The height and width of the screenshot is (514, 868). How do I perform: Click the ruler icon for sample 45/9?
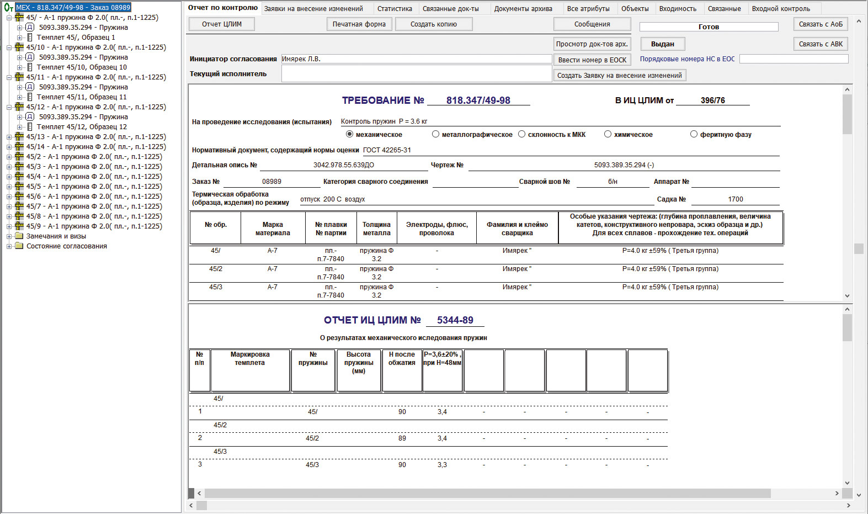tap(19, 226)
